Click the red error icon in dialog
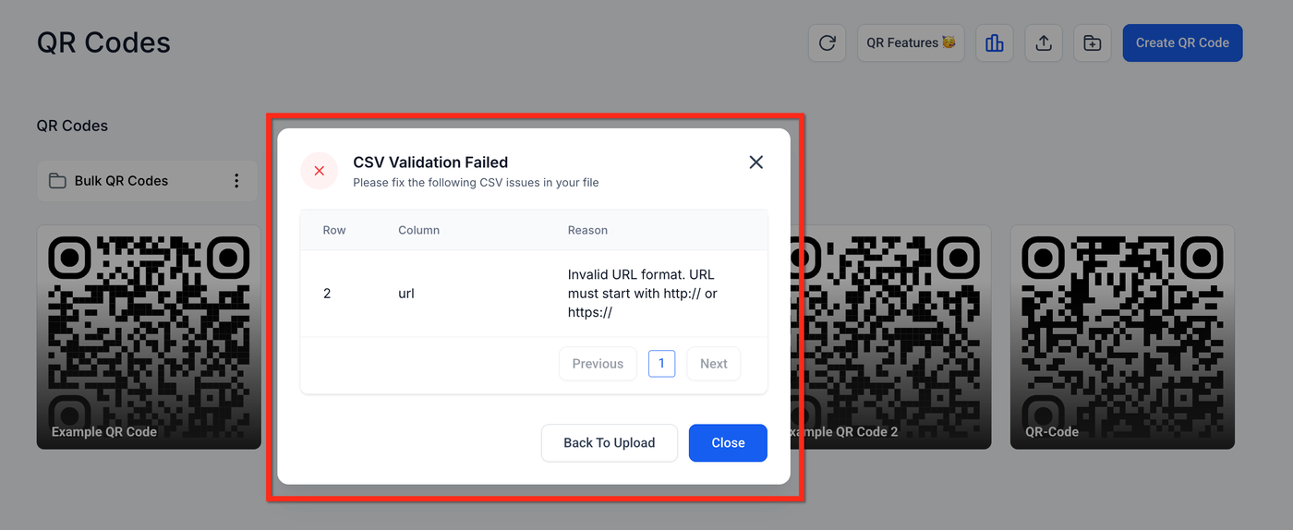The height and width of the screenshot is (530, 1293). [x=320, y=171]
